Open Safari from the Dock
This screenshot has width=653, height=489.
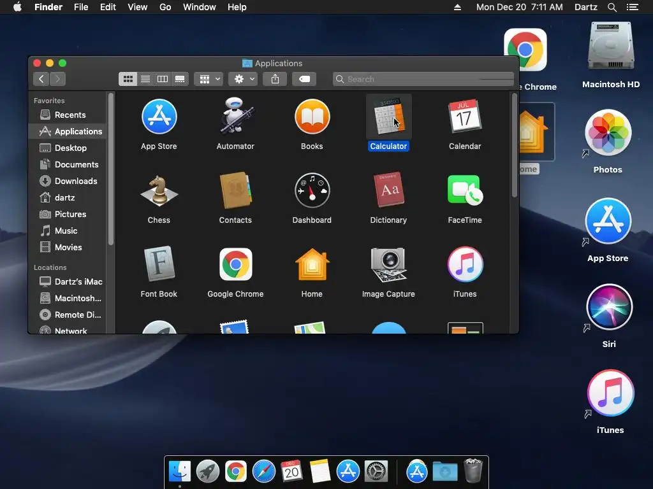point(263,472)
